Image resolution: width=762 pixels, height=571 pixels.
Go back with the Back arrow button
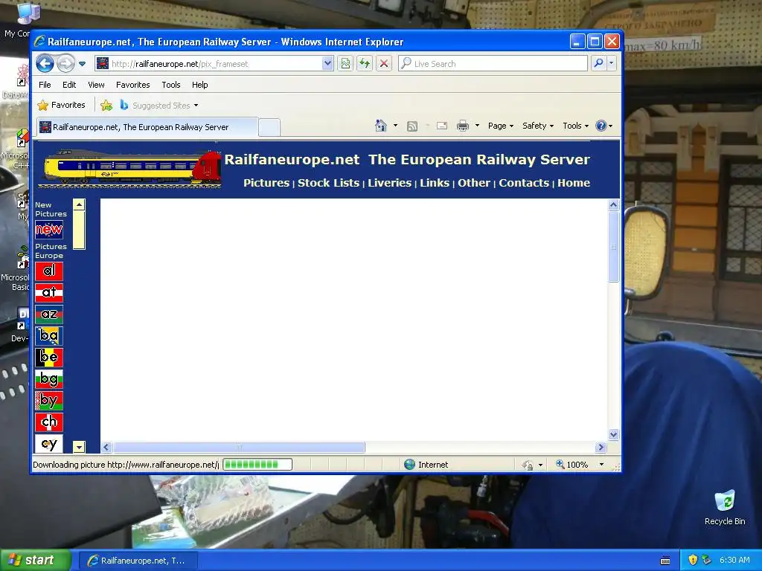45,63
